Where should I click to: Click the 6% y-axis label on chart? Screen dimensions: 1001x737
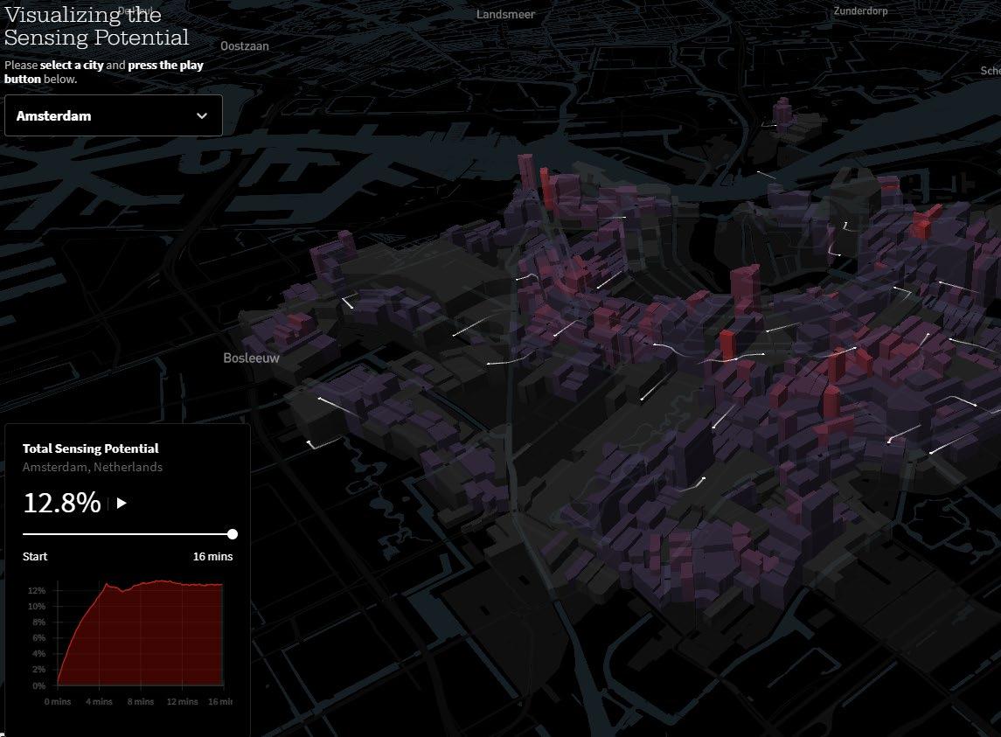pyautogui.click(x=38, y=638)
